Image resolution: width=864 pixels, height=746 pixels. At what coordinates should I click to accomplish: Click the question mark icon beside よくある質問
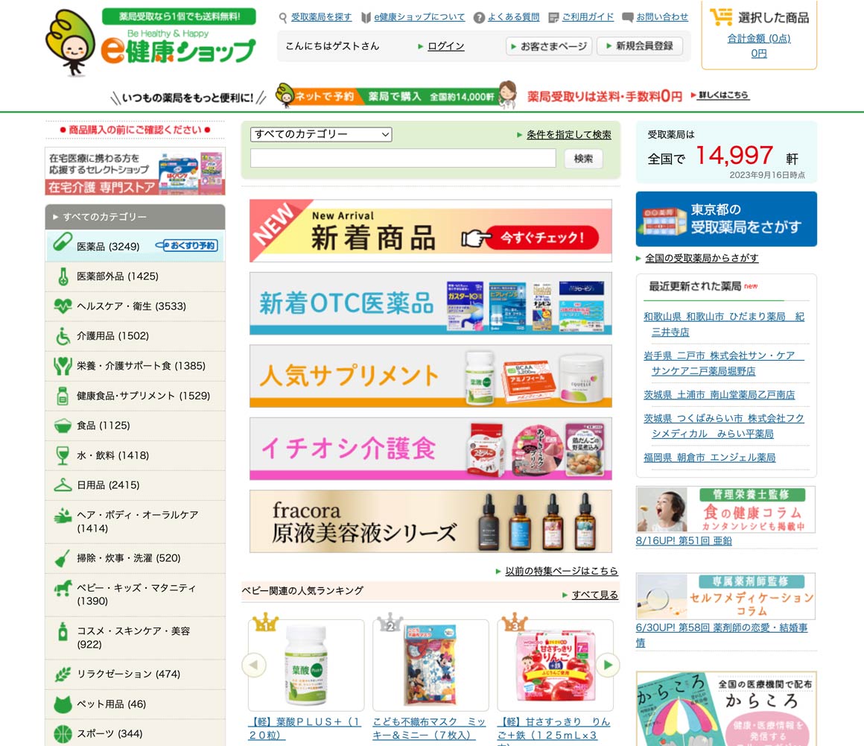(480, 18)
